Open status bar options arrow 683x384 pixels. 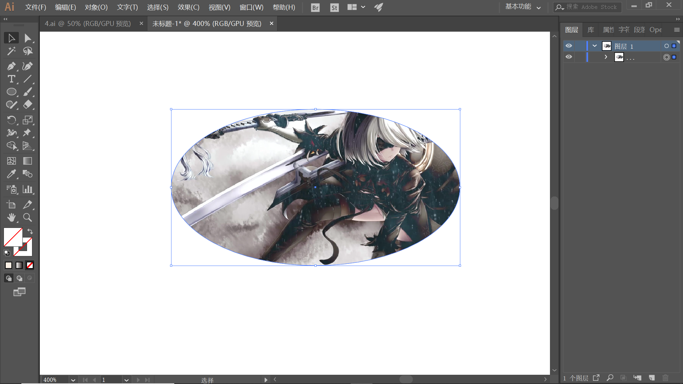click(266, 380)
